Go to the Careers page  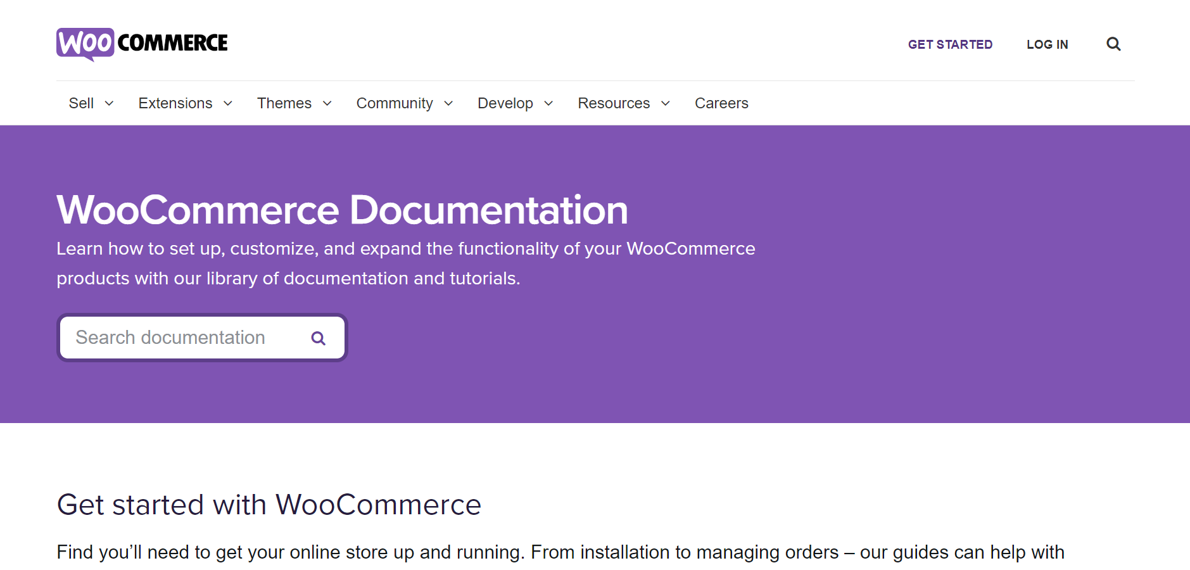(x=721, y=103)
